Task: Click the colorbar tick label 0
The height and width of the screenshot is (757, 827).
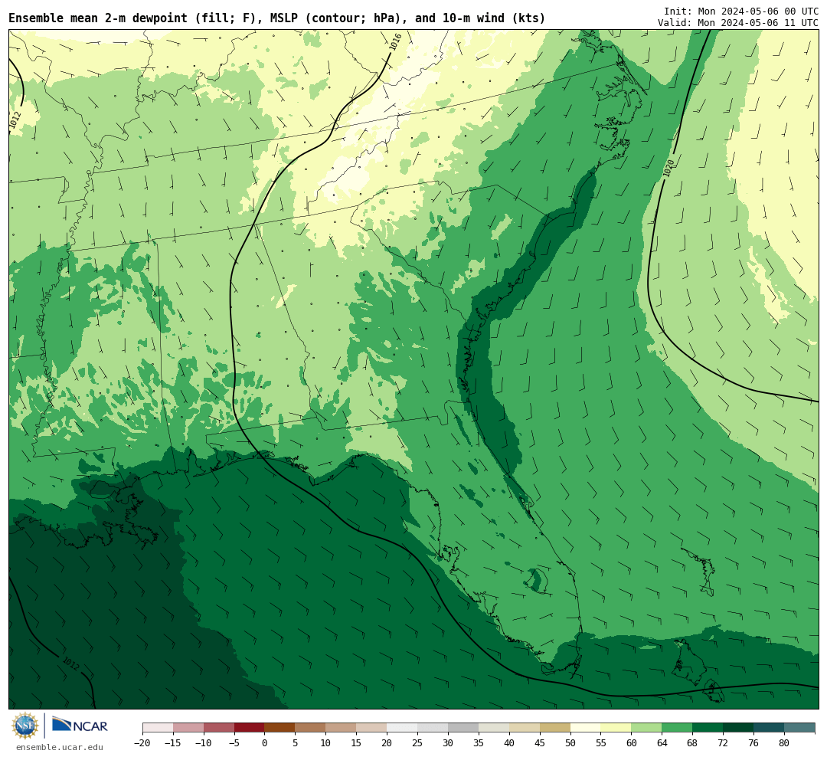Action: [x=265, y=742]
